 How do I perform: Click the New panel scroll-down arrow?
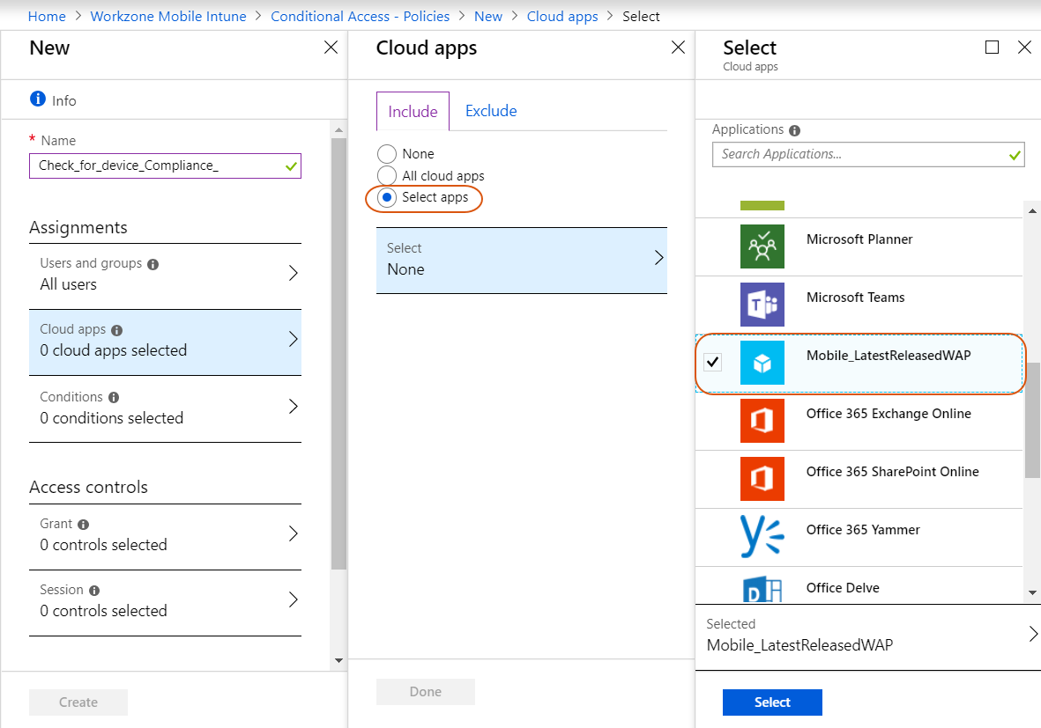pyautogui.click(x=338, y=660)
